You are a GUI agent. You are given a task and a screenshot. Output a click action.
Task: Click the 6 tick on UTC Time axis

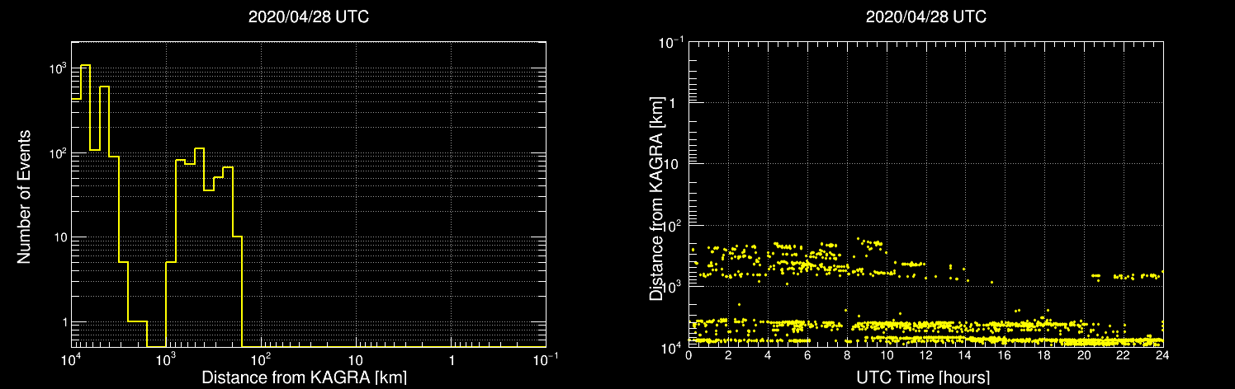(807, 355)
